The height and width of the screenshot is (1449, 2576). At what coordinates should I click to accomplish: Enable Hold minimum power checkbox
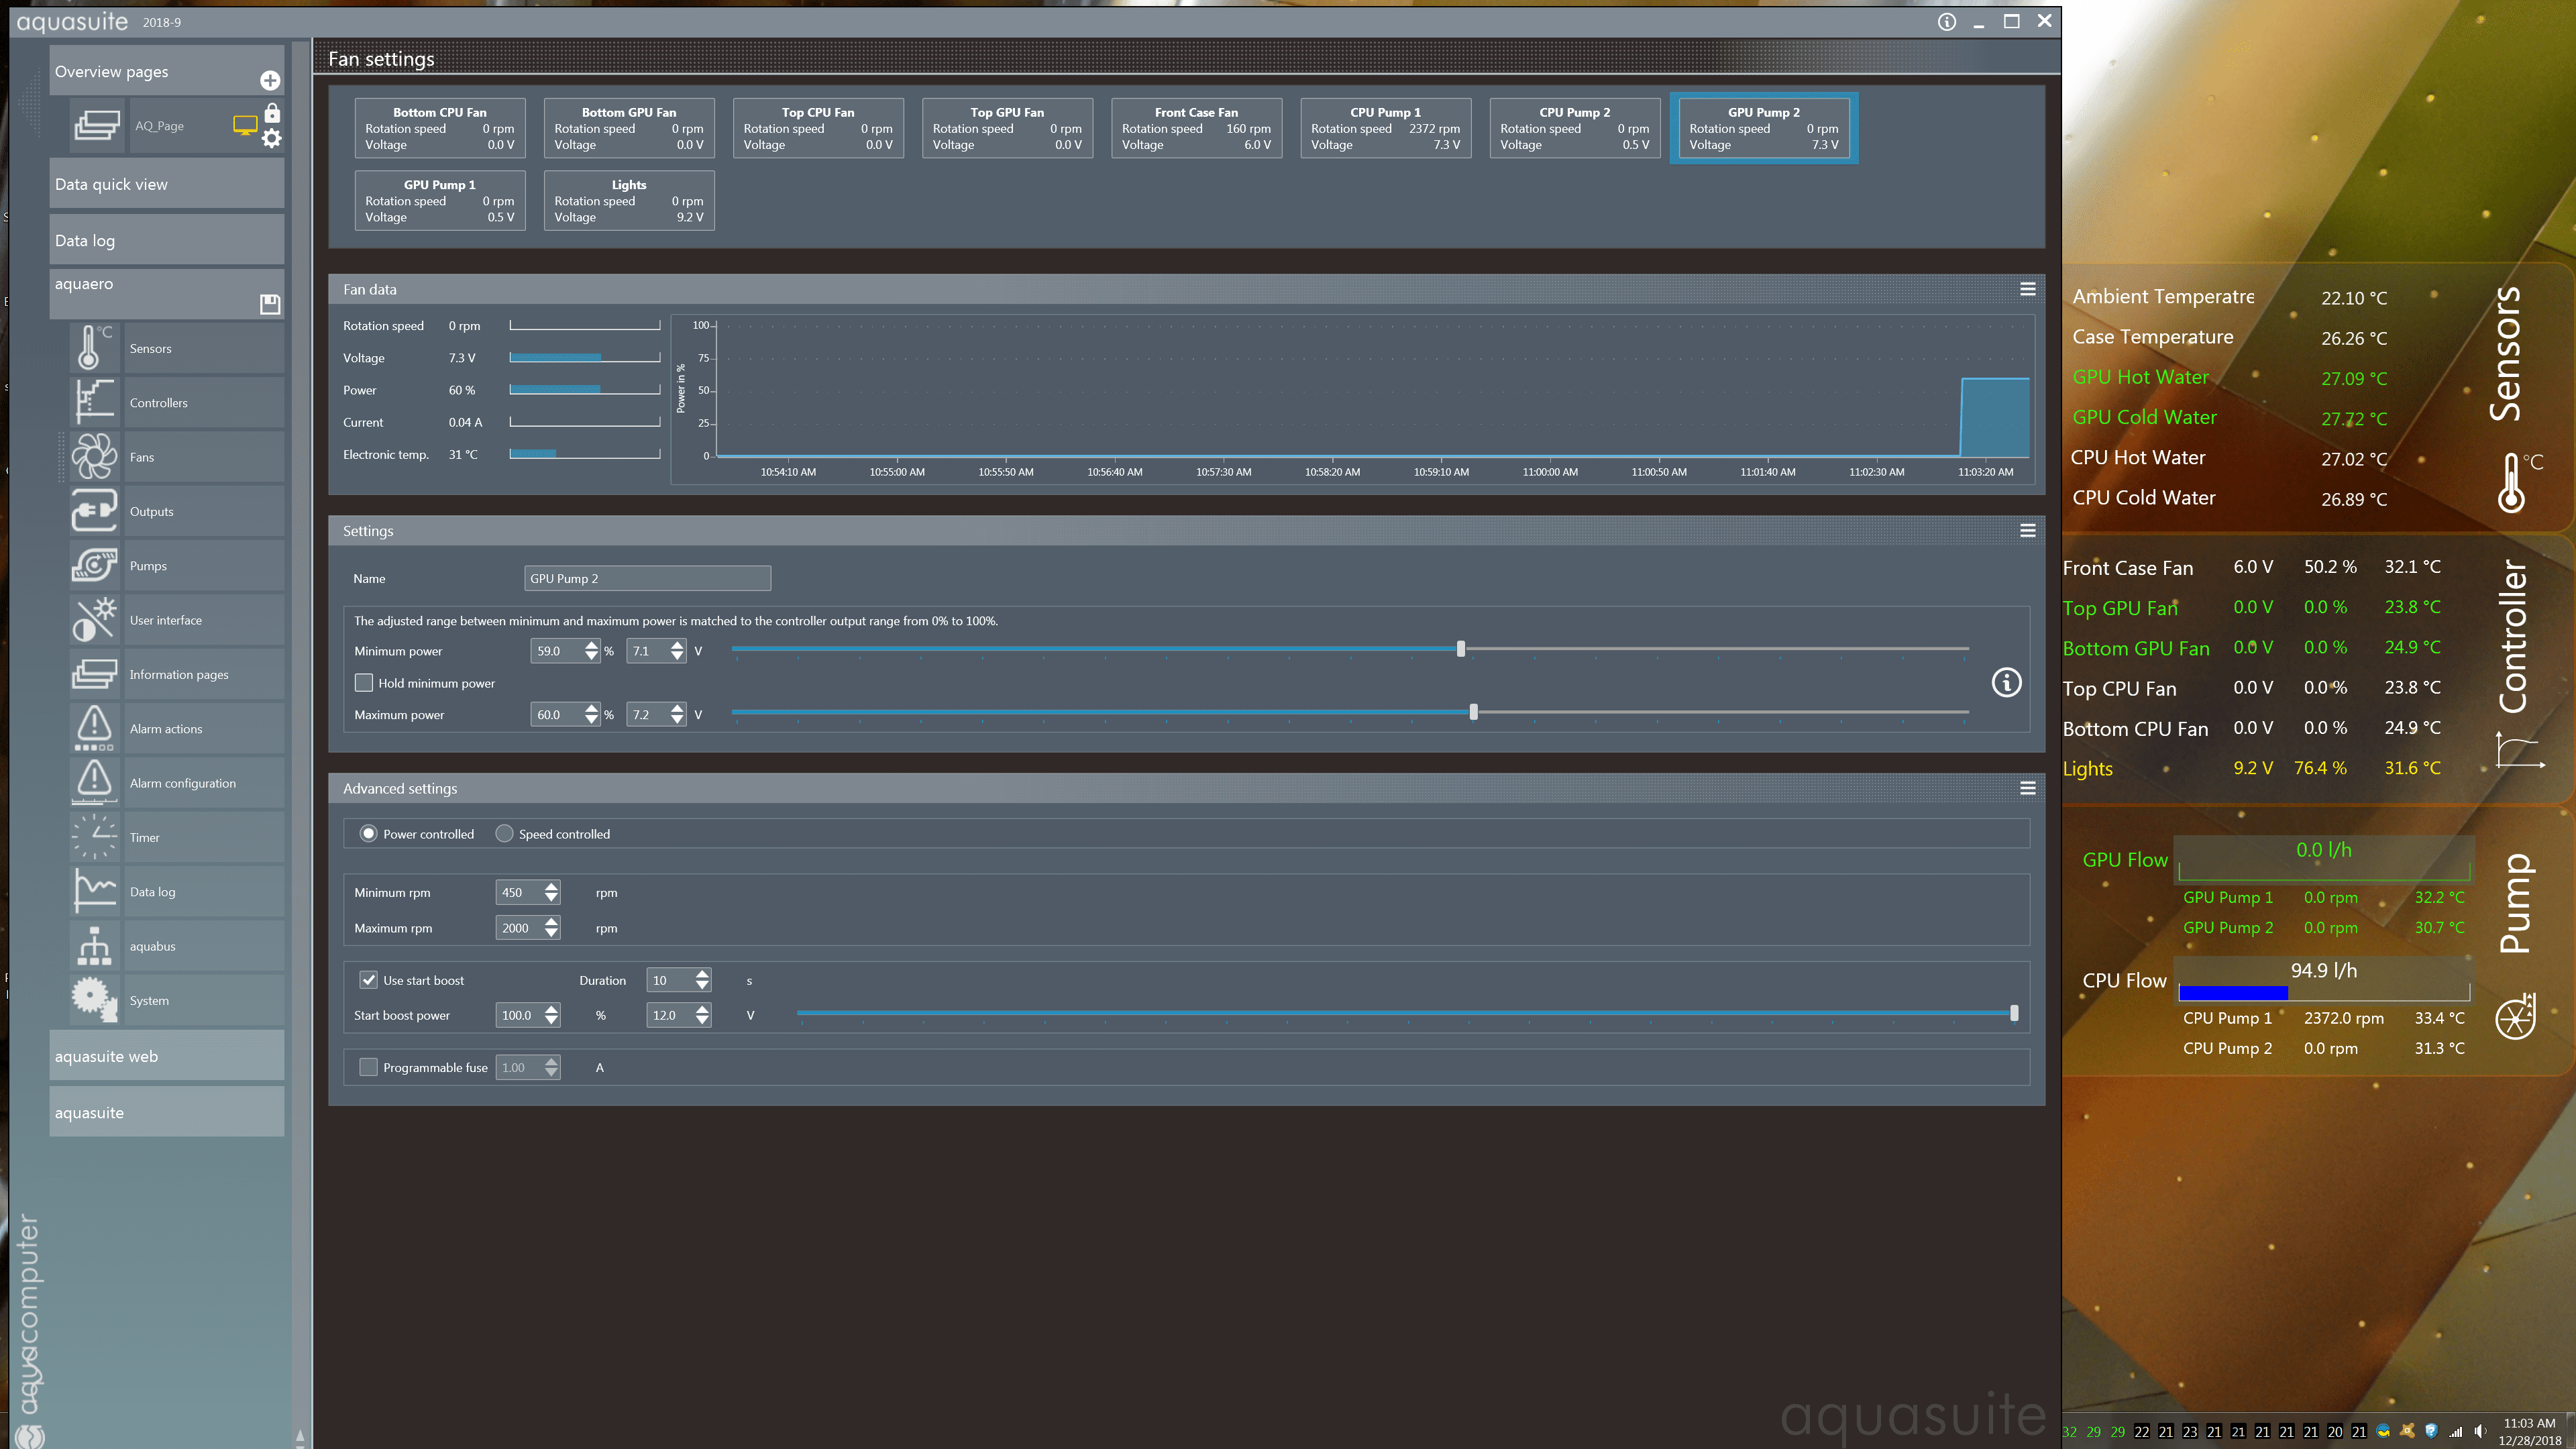click(x=364, y=682)
